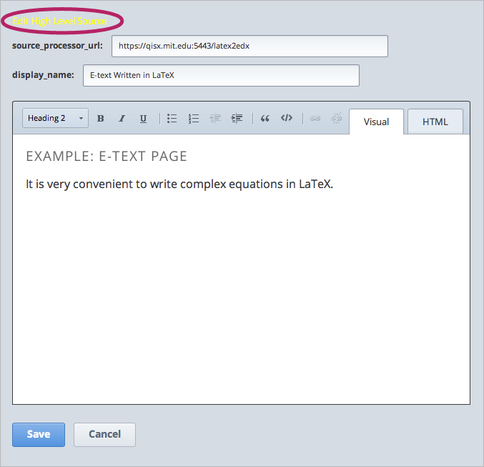Select the Visual editor tab
This screenshot has height=467, width=484.
tap(376, 122)
